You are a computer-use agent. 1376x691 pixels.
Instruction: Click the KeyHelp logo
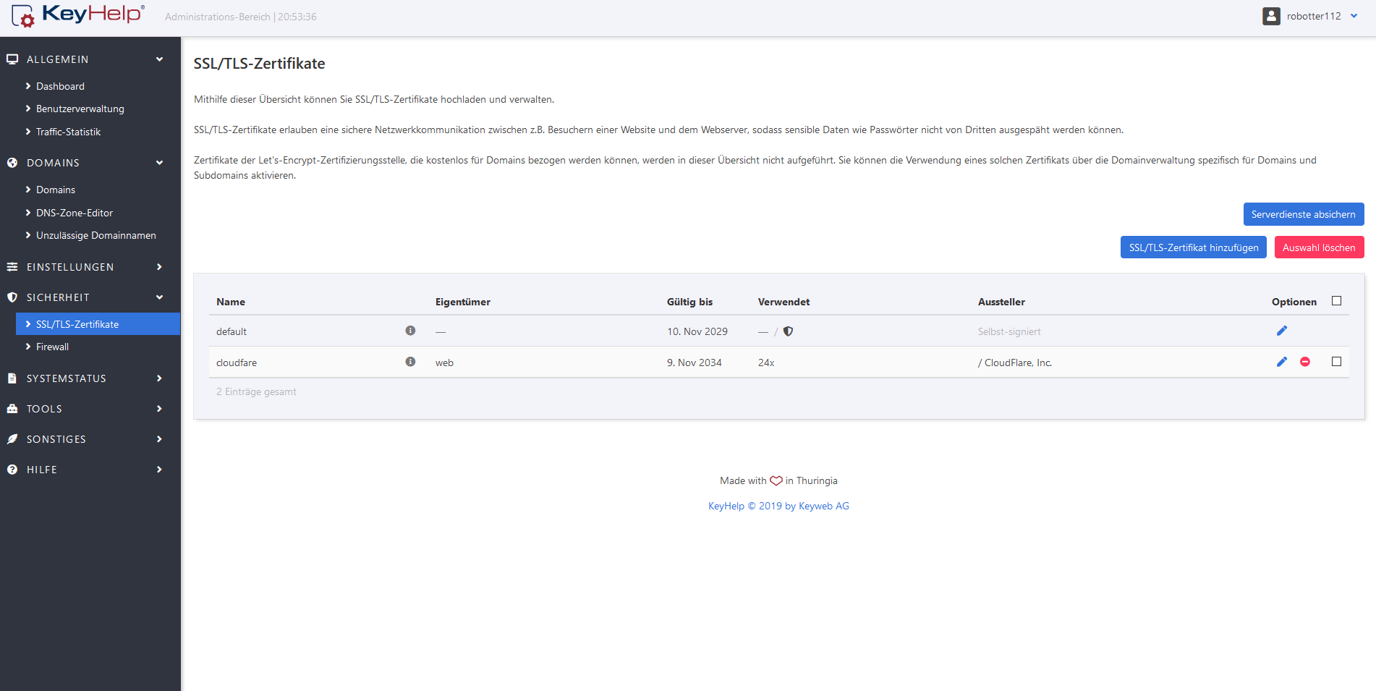pos(78,15)
